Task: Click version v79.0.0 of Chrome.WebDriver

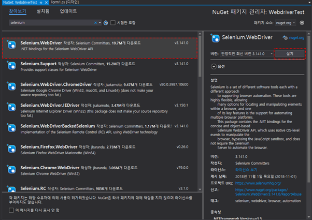Action: (182, 168)
